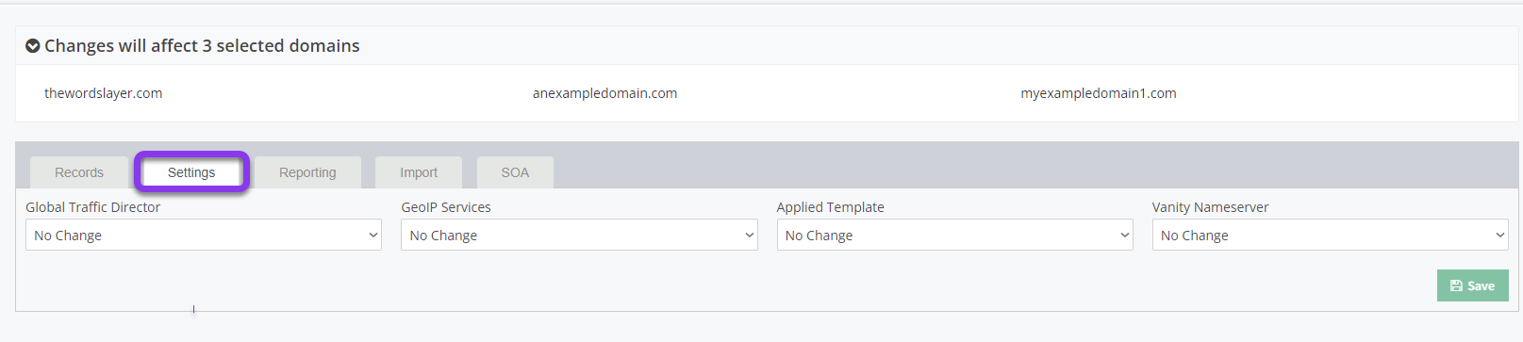Select anexampledomain.com in the domain list
Screen dimensions: 1523x342
[604, 93]
